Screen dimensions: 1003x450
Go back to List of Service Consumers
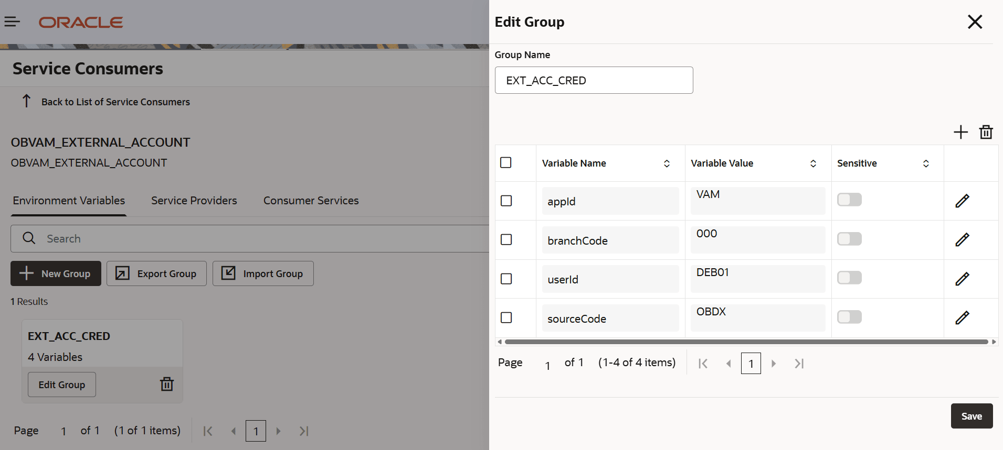(x=115, y=102)
